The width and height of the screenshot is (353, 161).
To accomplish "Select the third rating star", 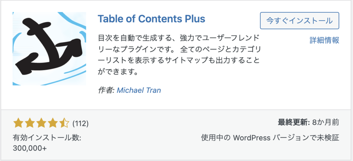I will coord(41,122).
